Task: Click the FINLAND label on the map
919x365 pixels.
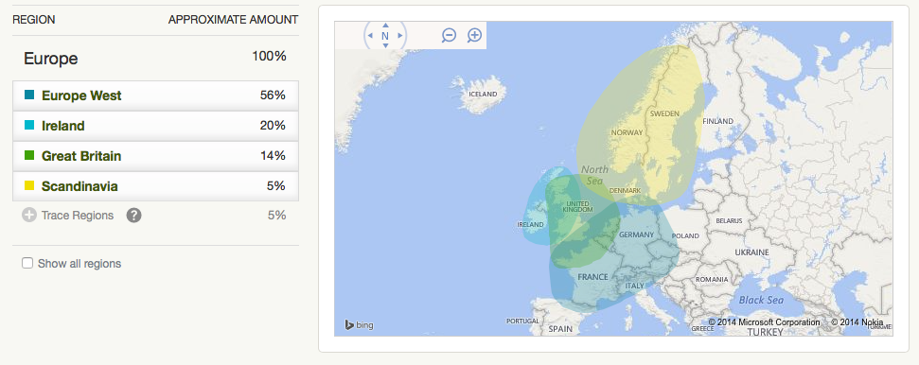Action: 718,121
